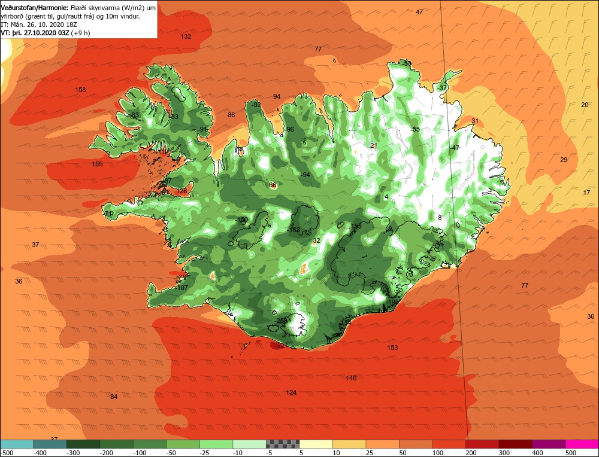This screenshot has width=599, height=457.
Task: Pick the legend swatch between 10 and 25
Action: (x=349, y=444)
